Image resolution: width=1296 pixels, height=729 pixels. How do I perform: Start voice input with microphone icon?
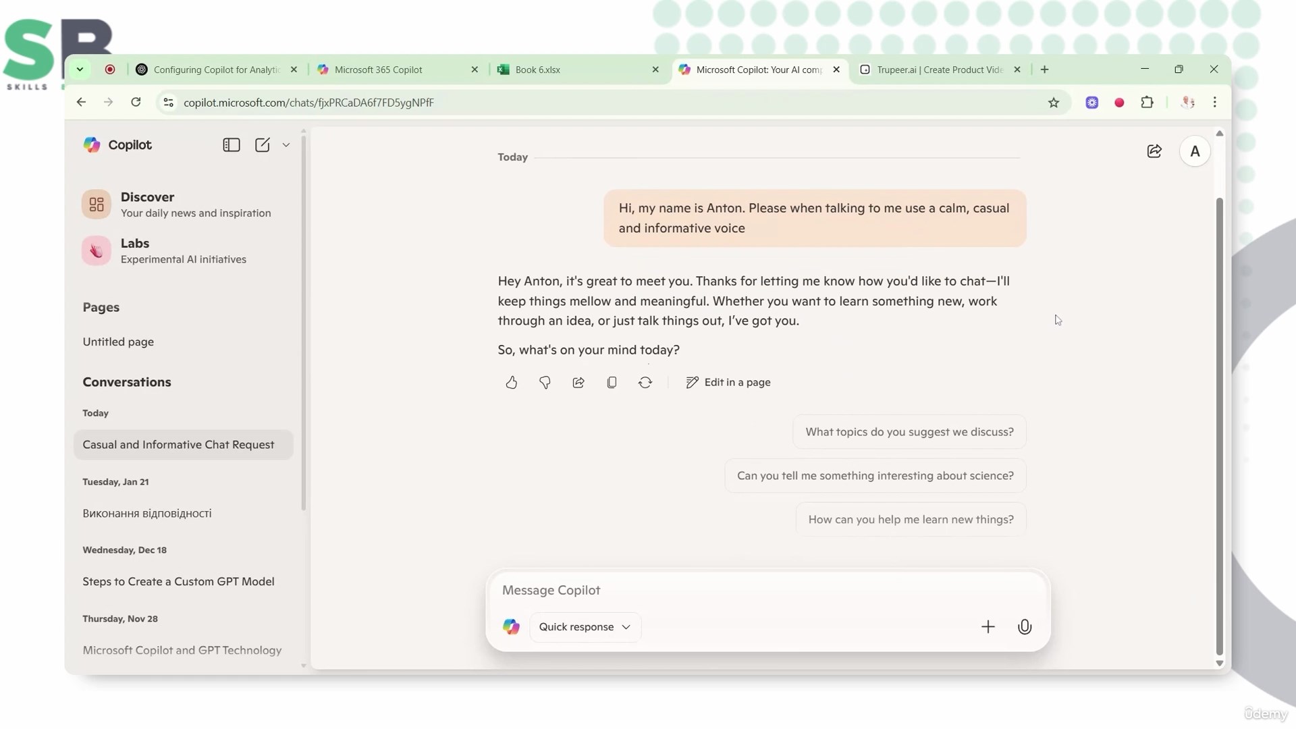coord(1024,627)
